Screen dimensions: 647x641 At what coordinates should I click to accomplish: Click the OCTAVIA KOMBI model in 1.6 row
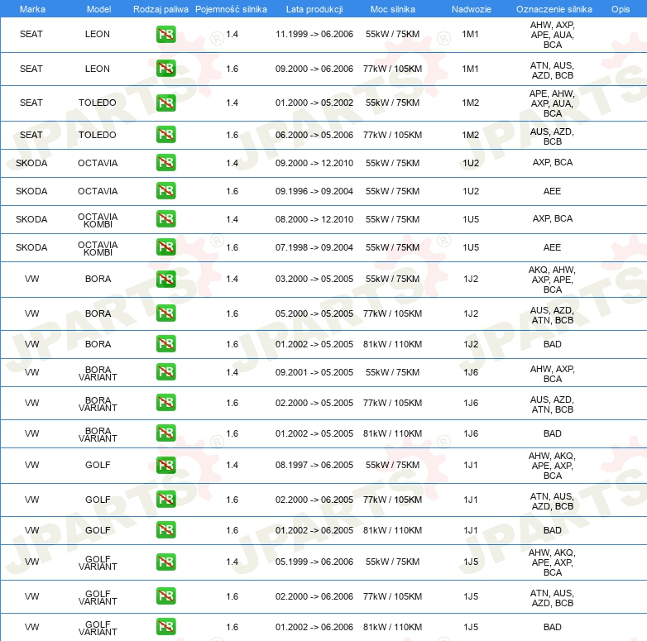click(x=98, y=248)
